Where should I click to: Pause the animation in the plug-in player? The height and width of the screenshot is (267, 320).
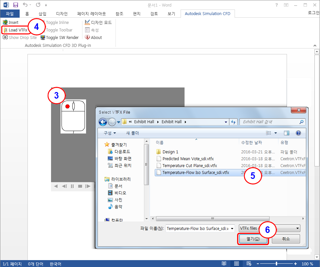pyautogui.click(x=72, y=186)
